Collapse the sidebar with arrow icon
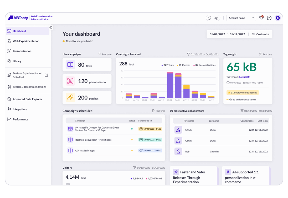 [51, 27]
